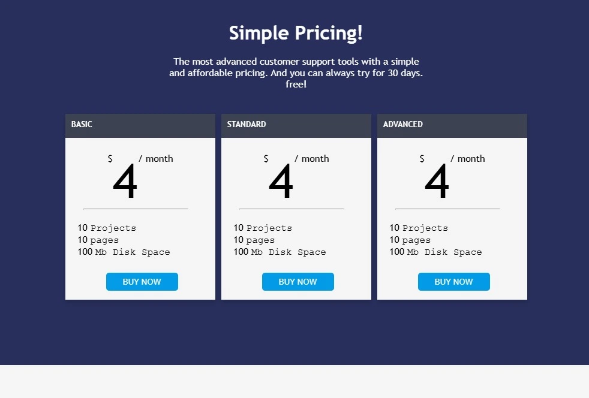
Task: Click the Standard plan price number 4
Action: (281, 182)
